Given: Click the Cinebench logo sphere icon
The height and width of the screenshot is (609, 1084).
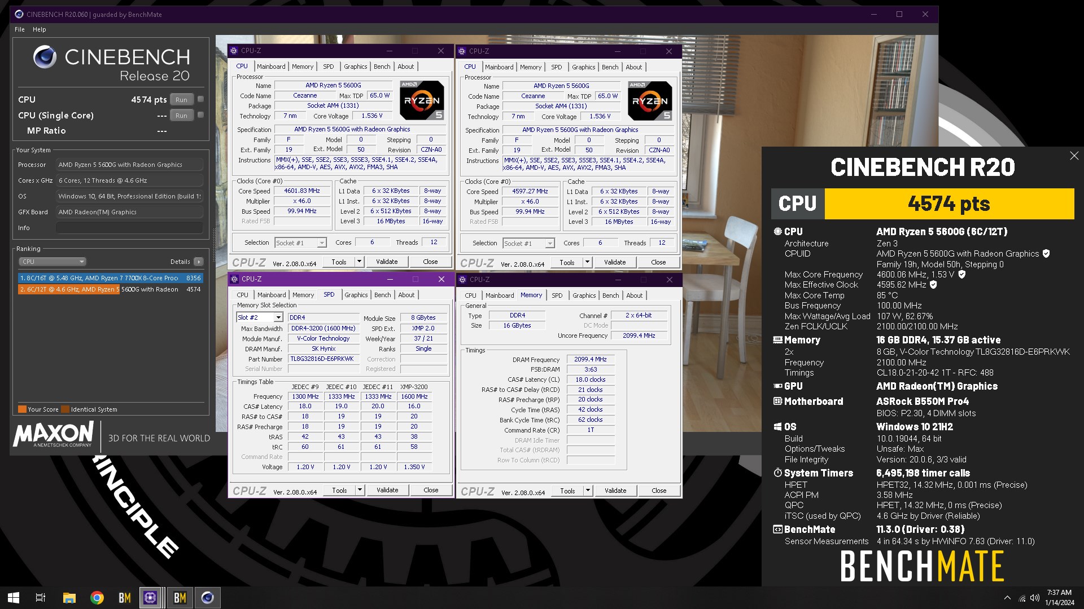Looking at the screenshot, I should (x=45, y=57).
